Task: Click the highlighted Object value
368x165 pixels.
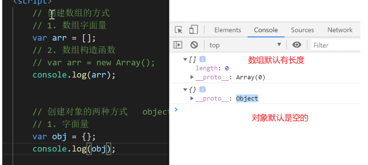Action: pyautogui.click(x=247, y=99)
